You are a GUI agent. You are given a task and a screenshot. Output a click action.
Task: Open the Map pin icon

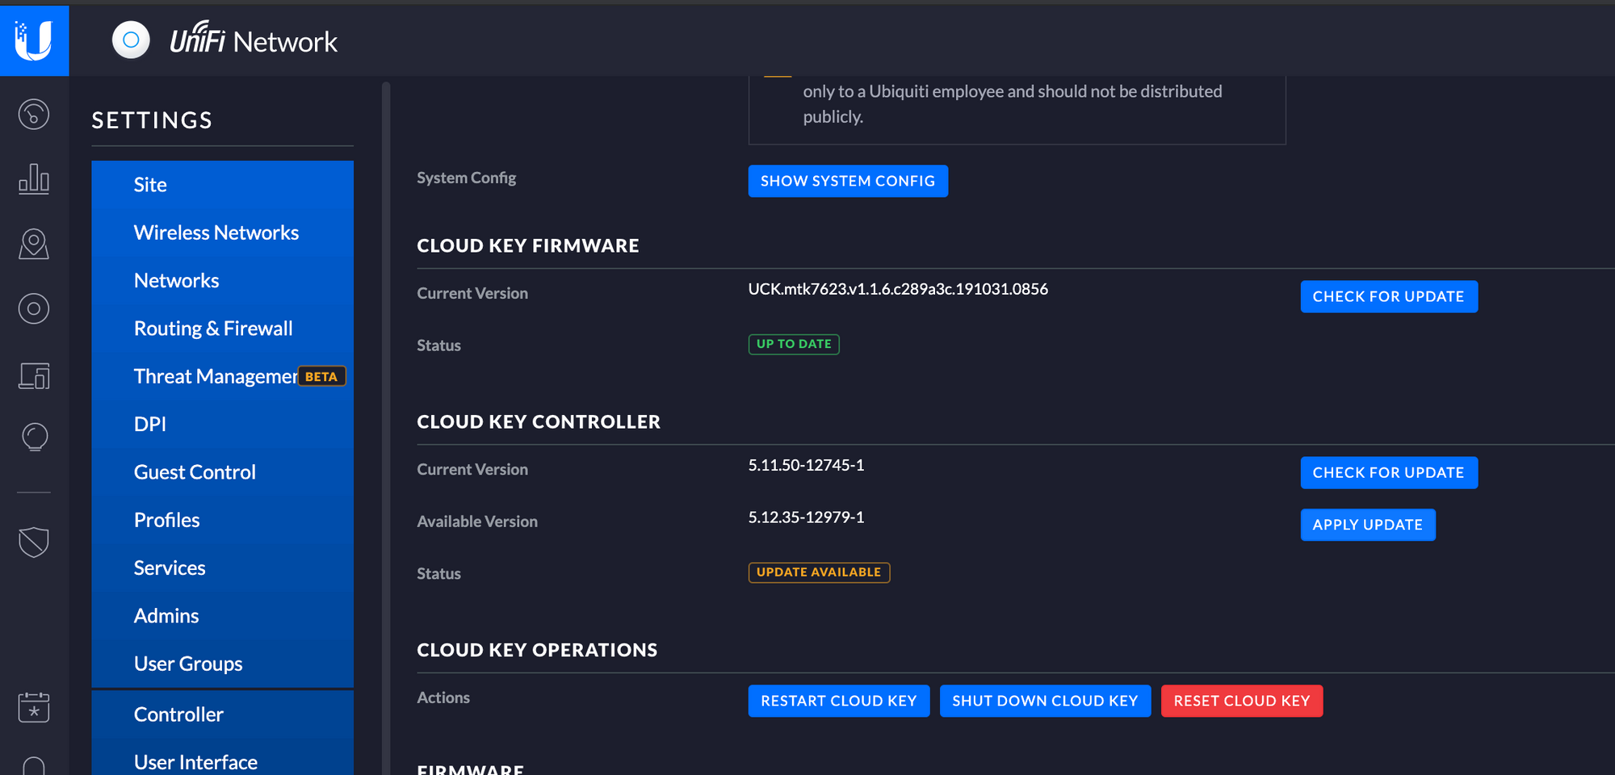(34, 244)
